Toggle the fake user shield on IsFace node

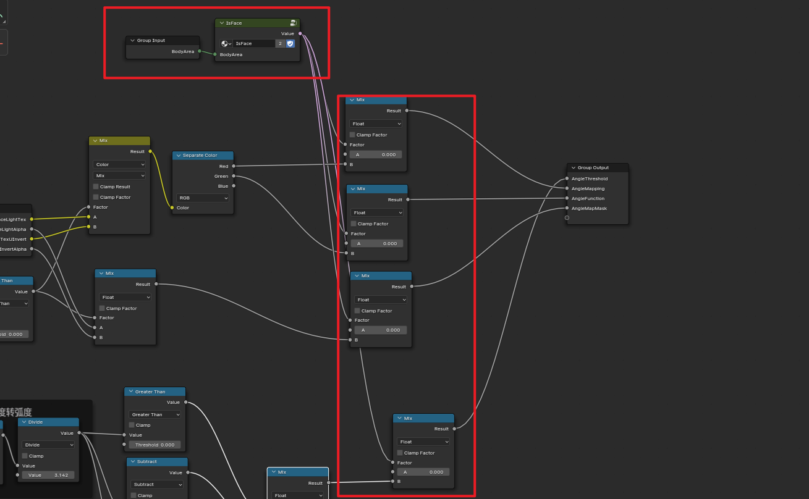(290, 44)
